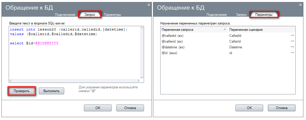Open variable picker for the Datetime row

point(292,47)
